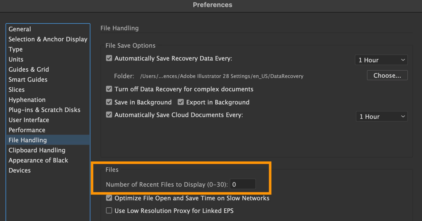The height and width of the screenshot is (221, 422).
Task: Click Choose button for recovery folder
Action: pos(387,75)
